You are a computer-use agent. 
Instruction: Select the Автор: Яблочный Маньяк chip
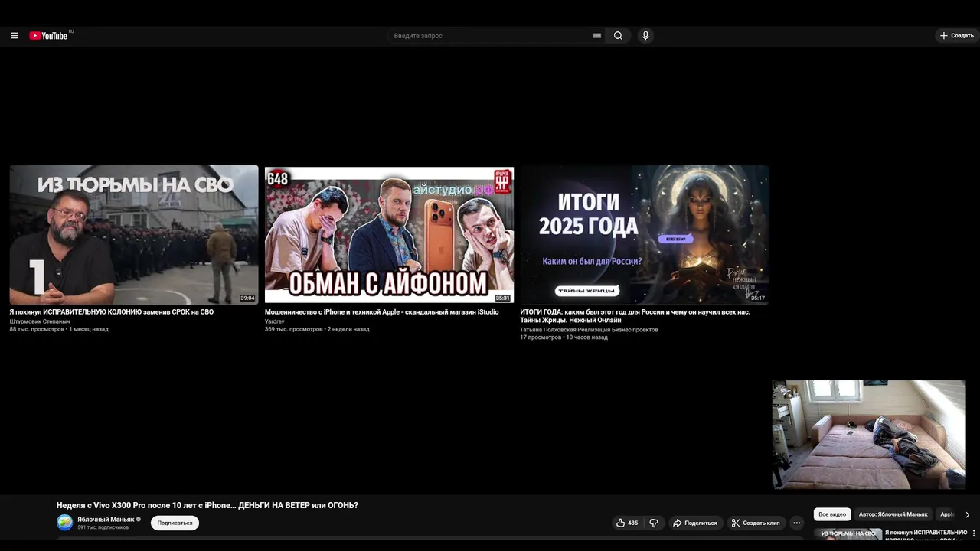pyautogui.click(x=893, y=514)
